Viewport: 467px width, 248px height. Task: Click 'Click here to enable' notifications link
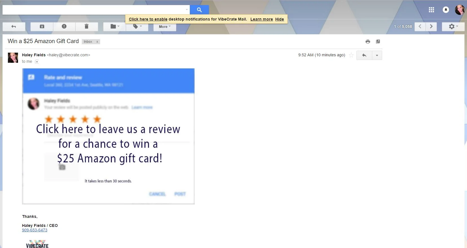pyautogui.click(x=148, y=19)
